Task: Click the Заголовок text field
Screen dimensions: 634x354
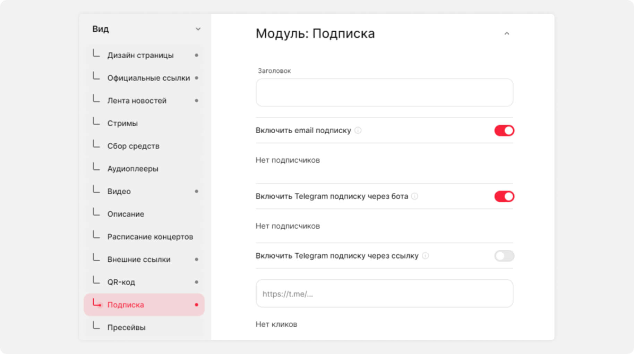Action: click(x=384, y=93)
